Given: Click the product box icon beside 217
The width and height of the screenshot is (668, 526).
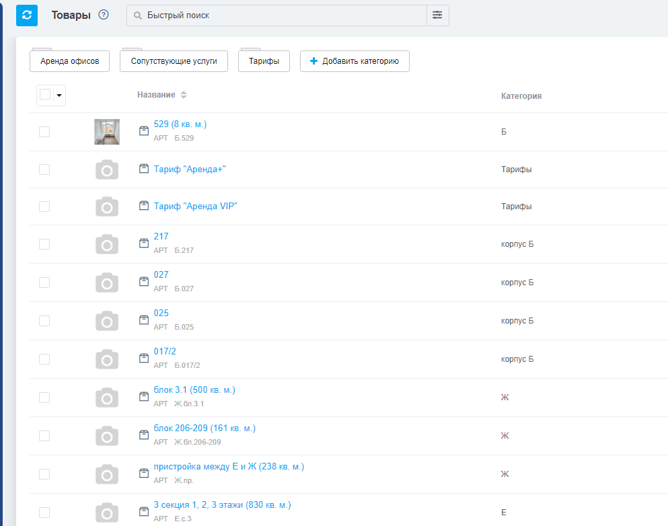Looking at the screenshot, I should pyautogui.click(x=143, y=243).
